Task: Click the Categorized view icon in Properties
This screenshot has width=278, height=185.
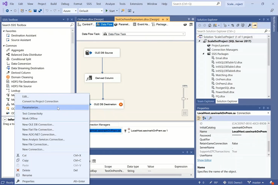Action: point(199,118)
